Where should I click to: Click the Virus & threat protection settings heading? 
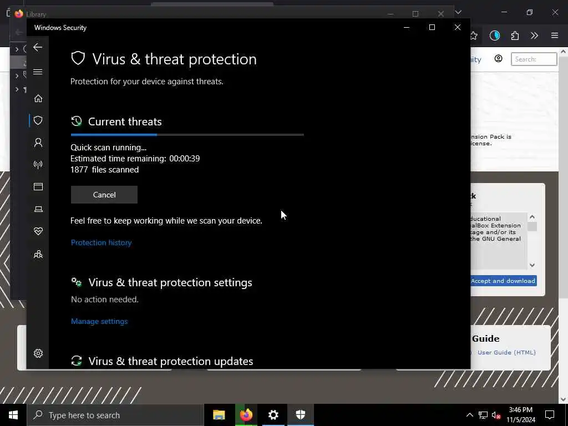tap(170, 282)
